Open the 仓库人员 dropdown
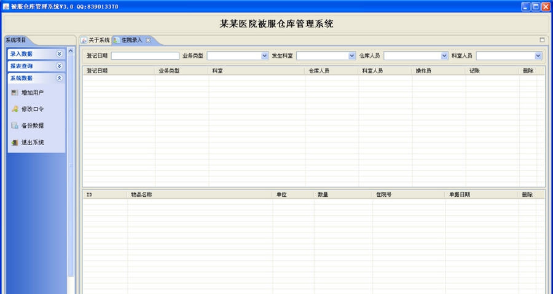Screen dimensions: 553x294 (x=444, y=56)
